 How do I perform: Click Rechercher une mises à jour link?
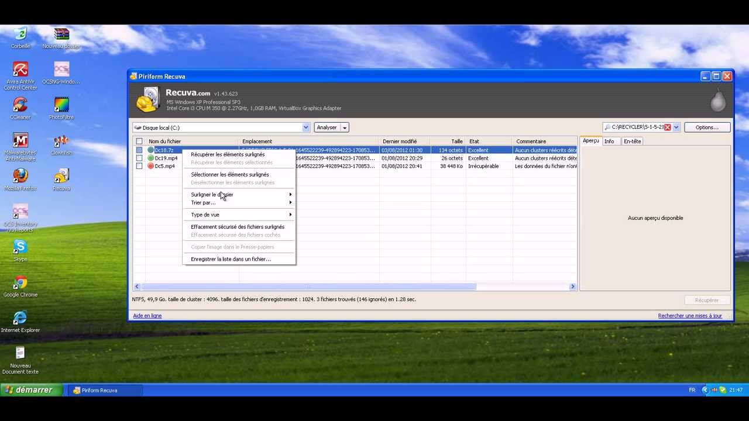point(690,316)
